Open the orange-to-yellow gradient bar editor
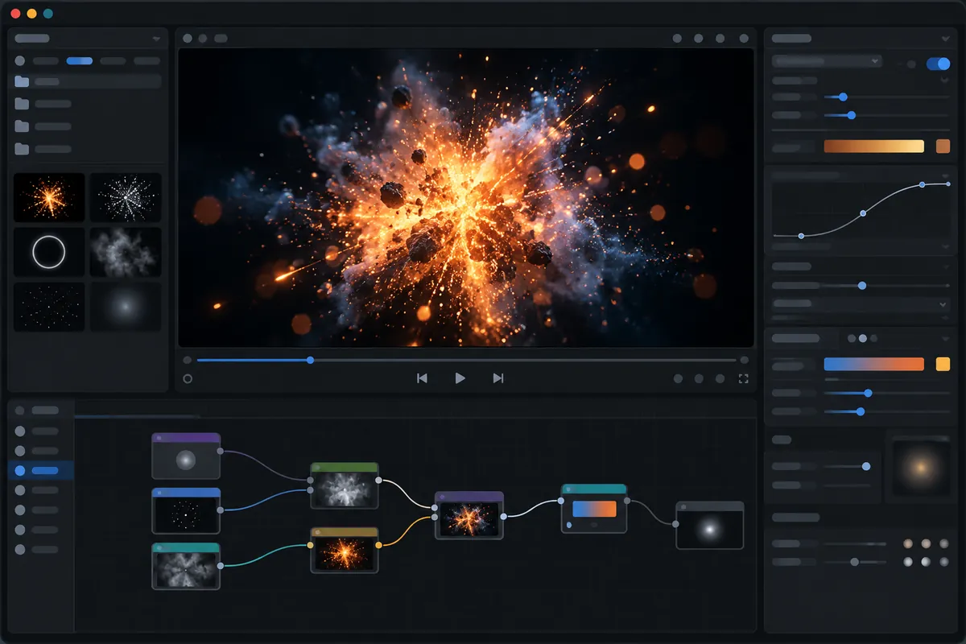The image size is (966, 644). [874, 147]
